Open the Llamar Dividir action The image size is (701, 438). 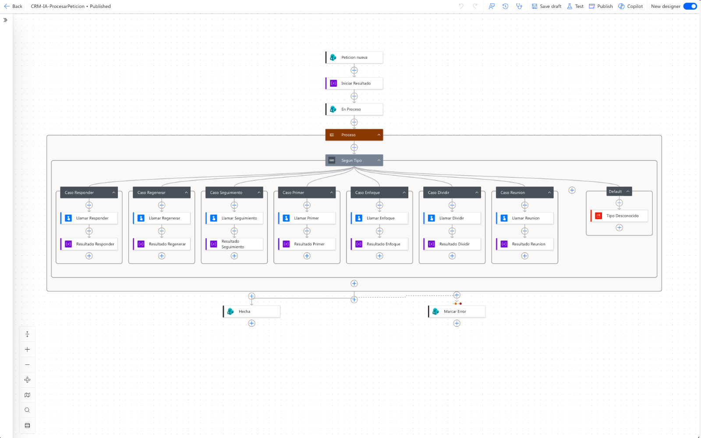coord(452,218)
